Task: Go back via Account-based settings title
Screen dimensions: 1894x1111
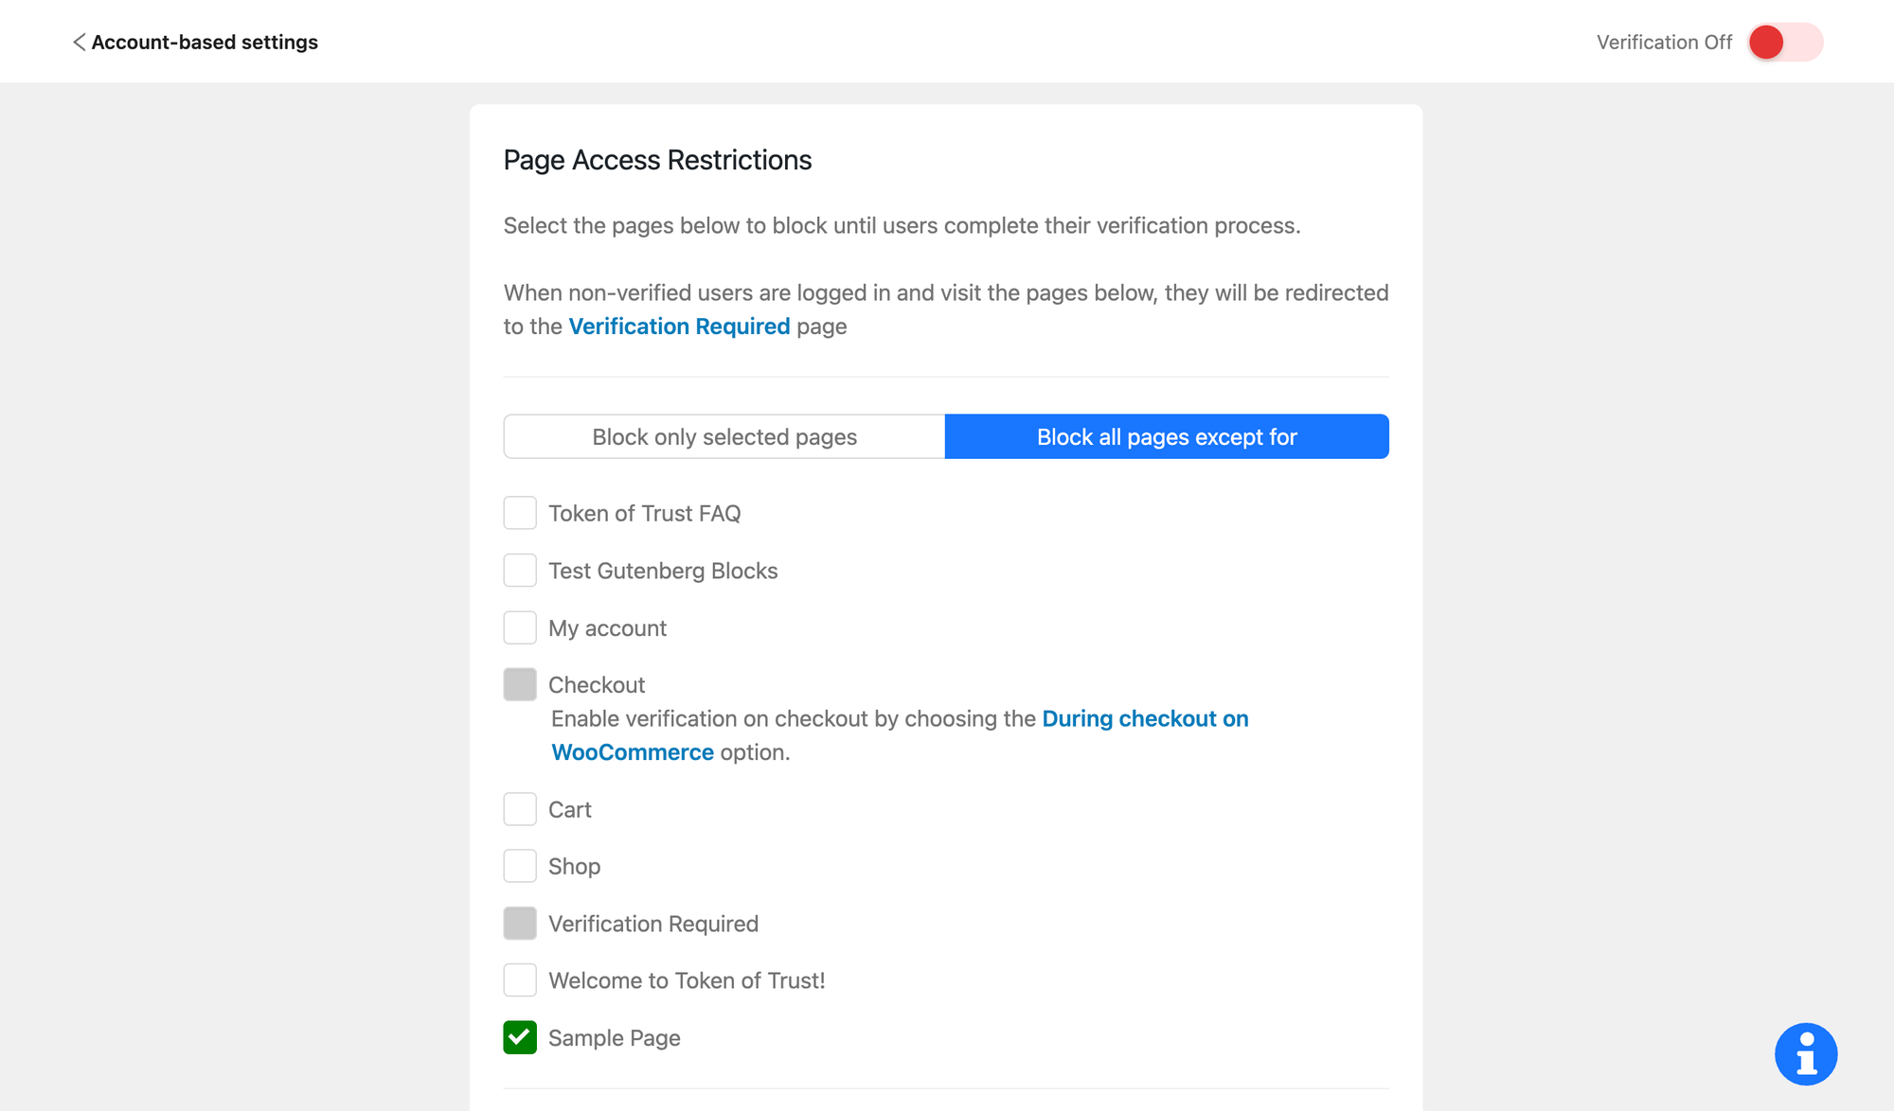Action: click(x=205, y=42)
